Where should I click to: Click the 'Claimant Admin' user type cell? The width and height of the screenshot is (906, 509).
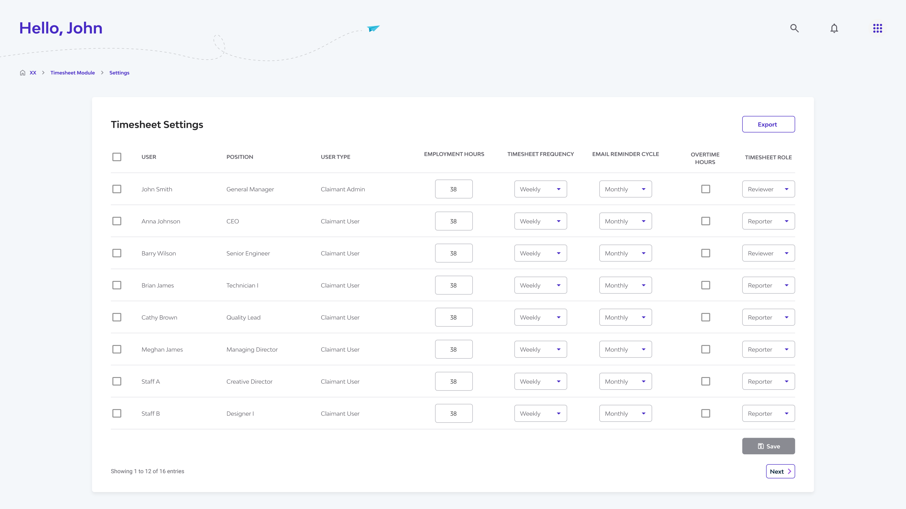343,189
